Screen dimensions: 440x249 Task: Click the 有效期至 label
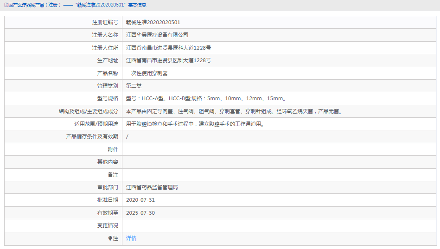click(x=108, y=213)
